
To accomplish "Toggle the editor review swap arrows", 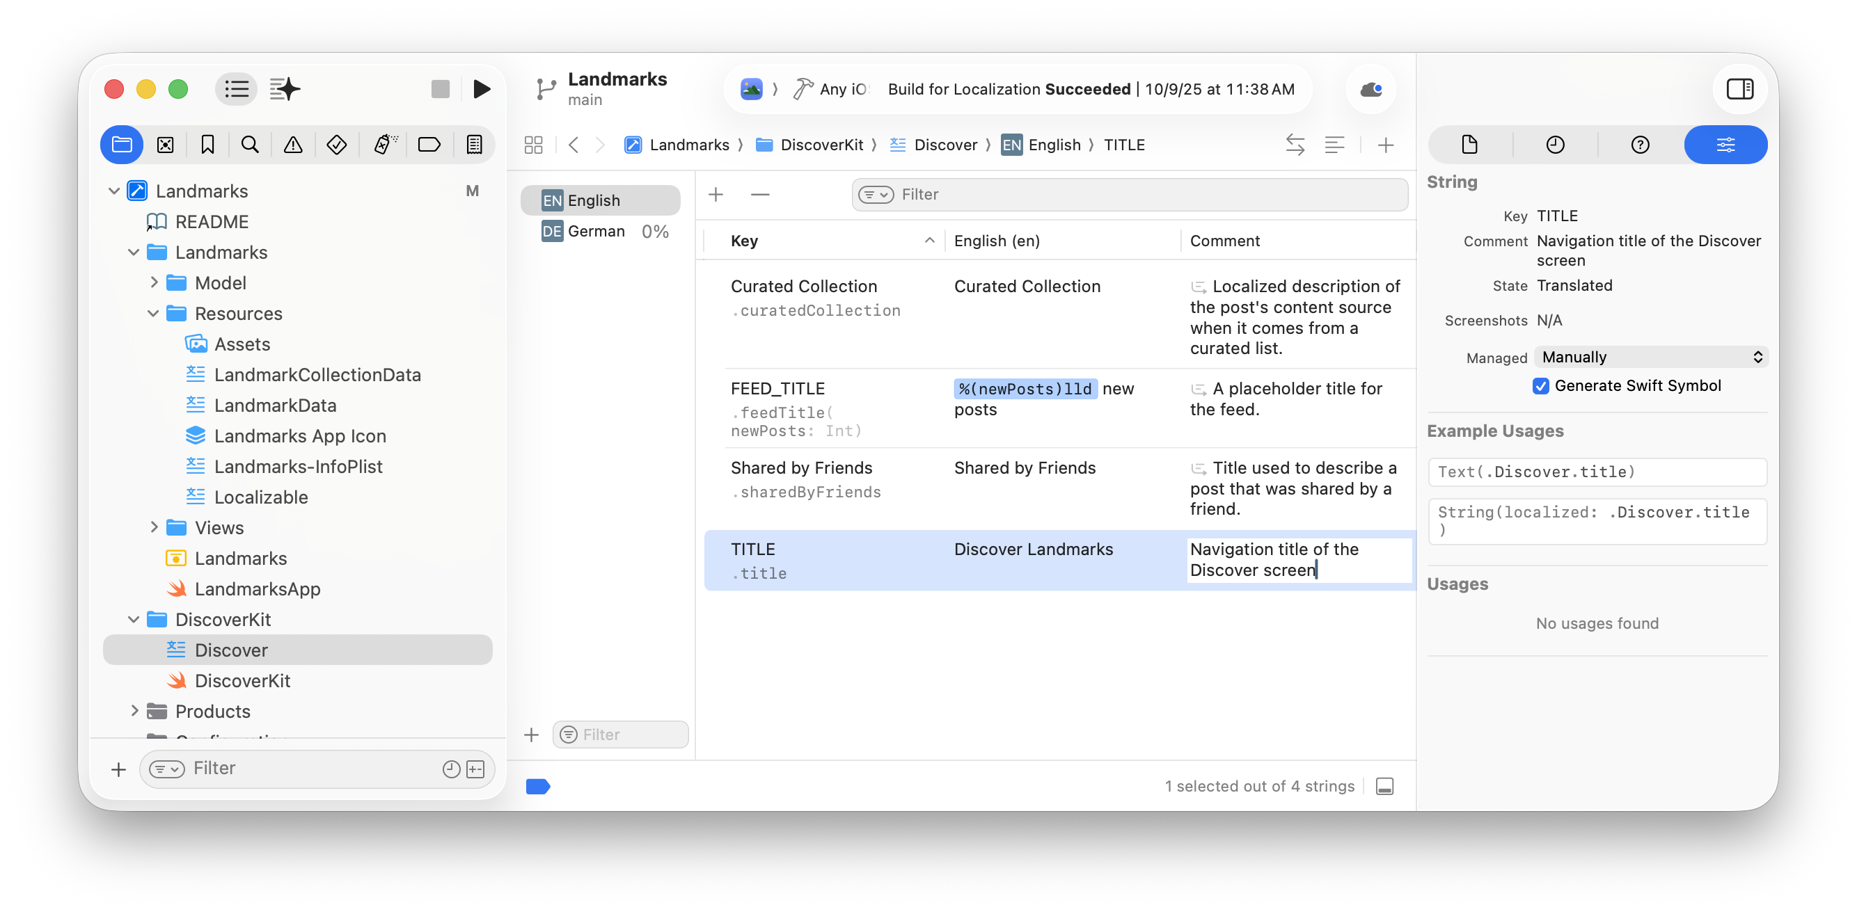I will tap(1295, 145).
